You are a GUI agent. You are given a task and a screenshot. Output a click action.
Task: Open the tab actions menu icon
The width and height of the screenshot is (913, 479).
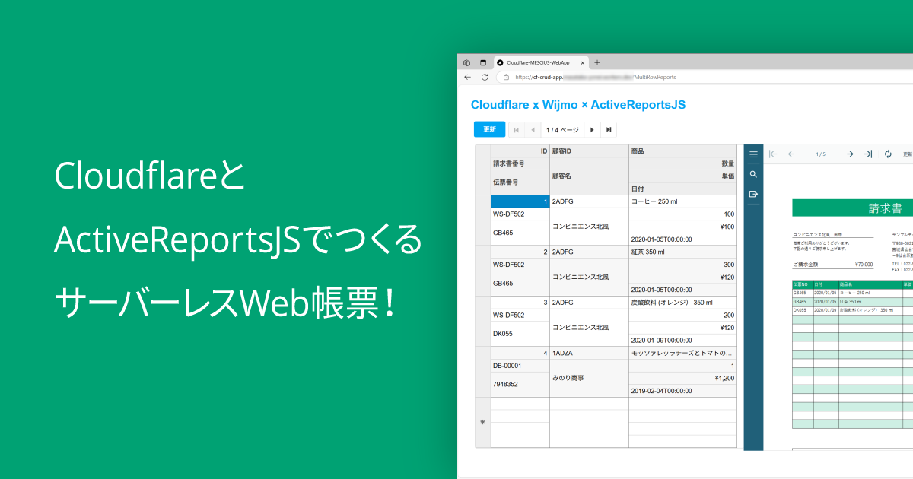coord(483,62)
